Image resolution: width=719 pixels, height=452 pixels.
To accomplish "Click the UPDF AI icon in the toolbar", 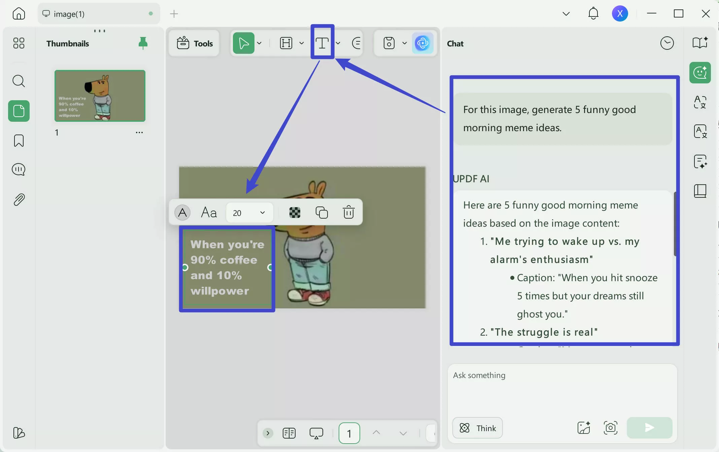I will coord(423,43).
